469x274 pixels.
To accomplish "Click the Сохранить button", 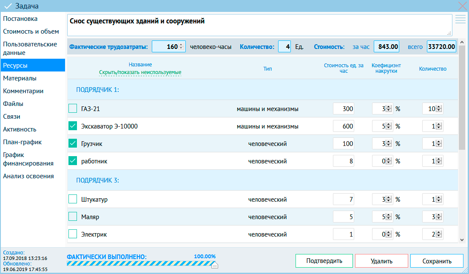I will point(437,261).
